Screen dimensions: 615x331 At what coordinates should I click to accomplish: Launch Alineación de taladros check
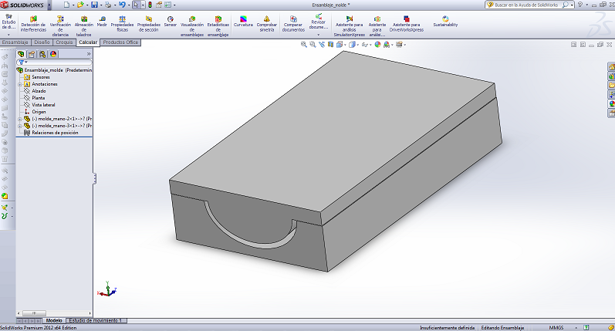84,26
